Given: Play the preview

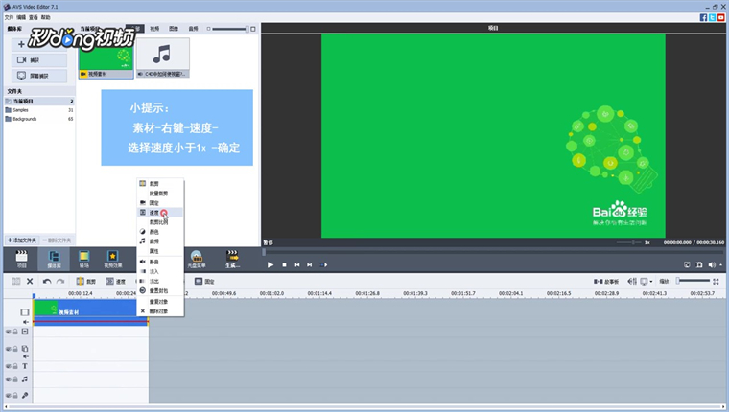Looking at the screenshot, I should [x=270, y=264].
